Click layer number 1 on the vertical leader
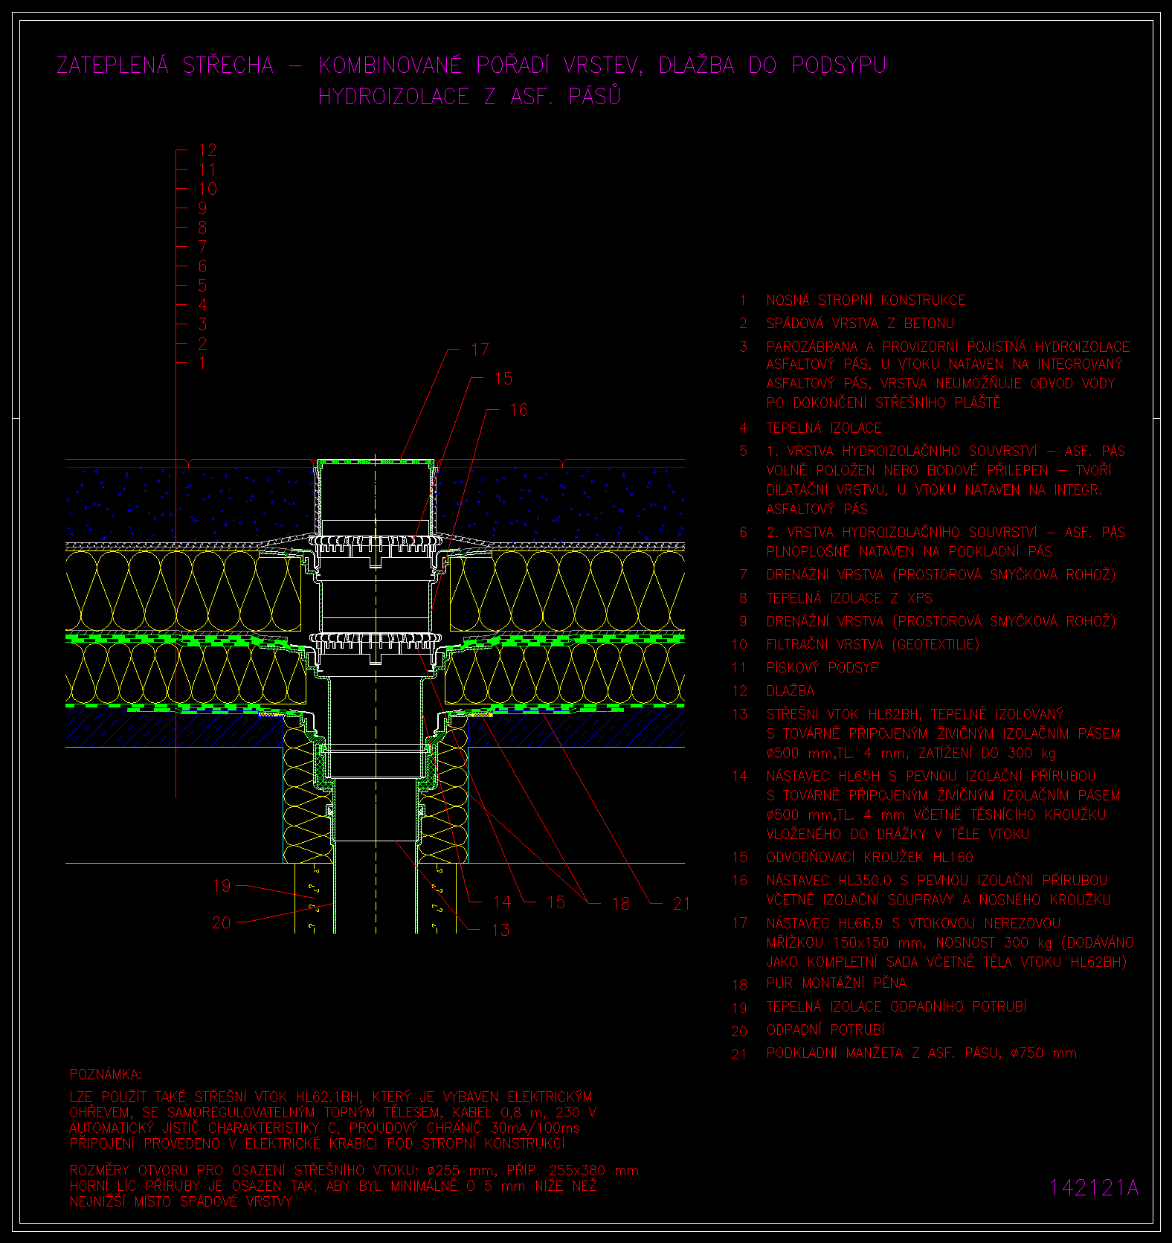This screenshot has height=1243, width=1172. click(x=202, y=363)
